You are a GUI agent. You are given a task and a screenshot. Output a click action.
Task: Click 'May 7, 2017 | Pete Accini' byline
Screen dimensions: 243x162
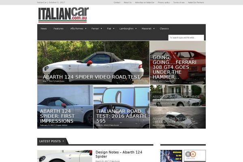pyautogui.click(x=53, y=81)
